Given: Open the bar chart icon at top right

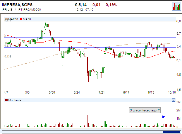Looking at the screenshot, I should (176, 6).
